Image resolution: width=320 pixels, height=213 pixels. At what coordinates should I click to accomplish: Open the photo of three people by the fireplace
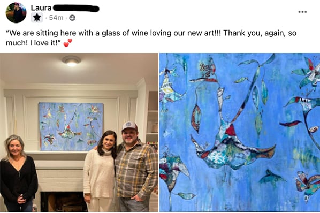79,132
